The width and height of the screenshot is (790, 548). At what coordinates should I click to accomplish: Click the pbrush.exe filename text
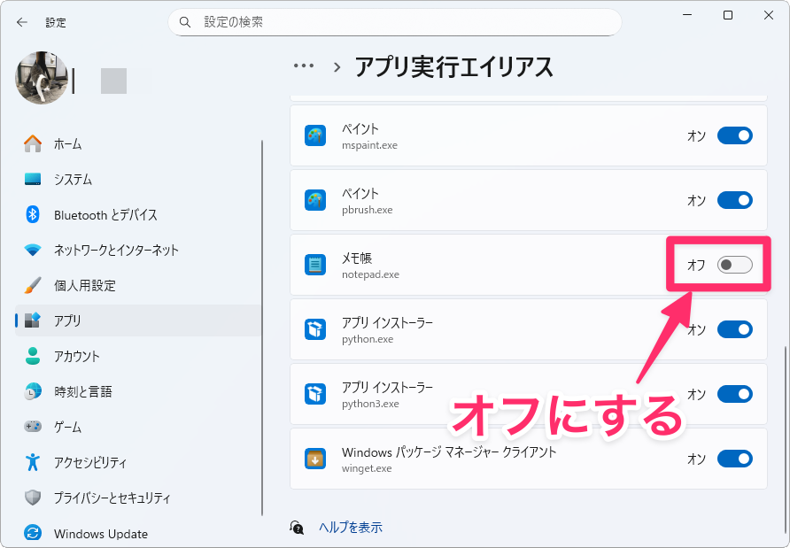pyautogui.click(x=368, y=210)
